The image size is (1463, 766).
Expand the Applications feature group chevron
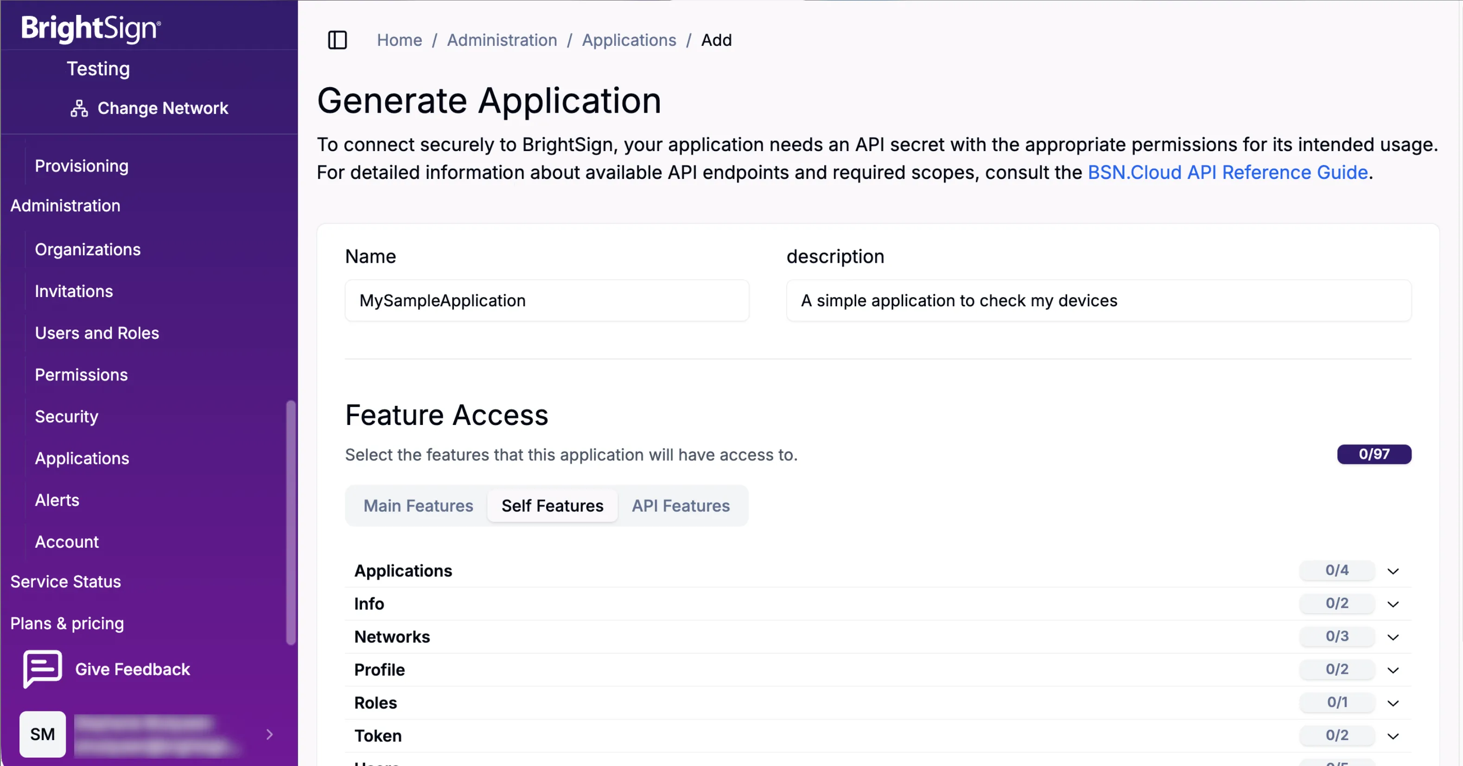(1393, 570)
